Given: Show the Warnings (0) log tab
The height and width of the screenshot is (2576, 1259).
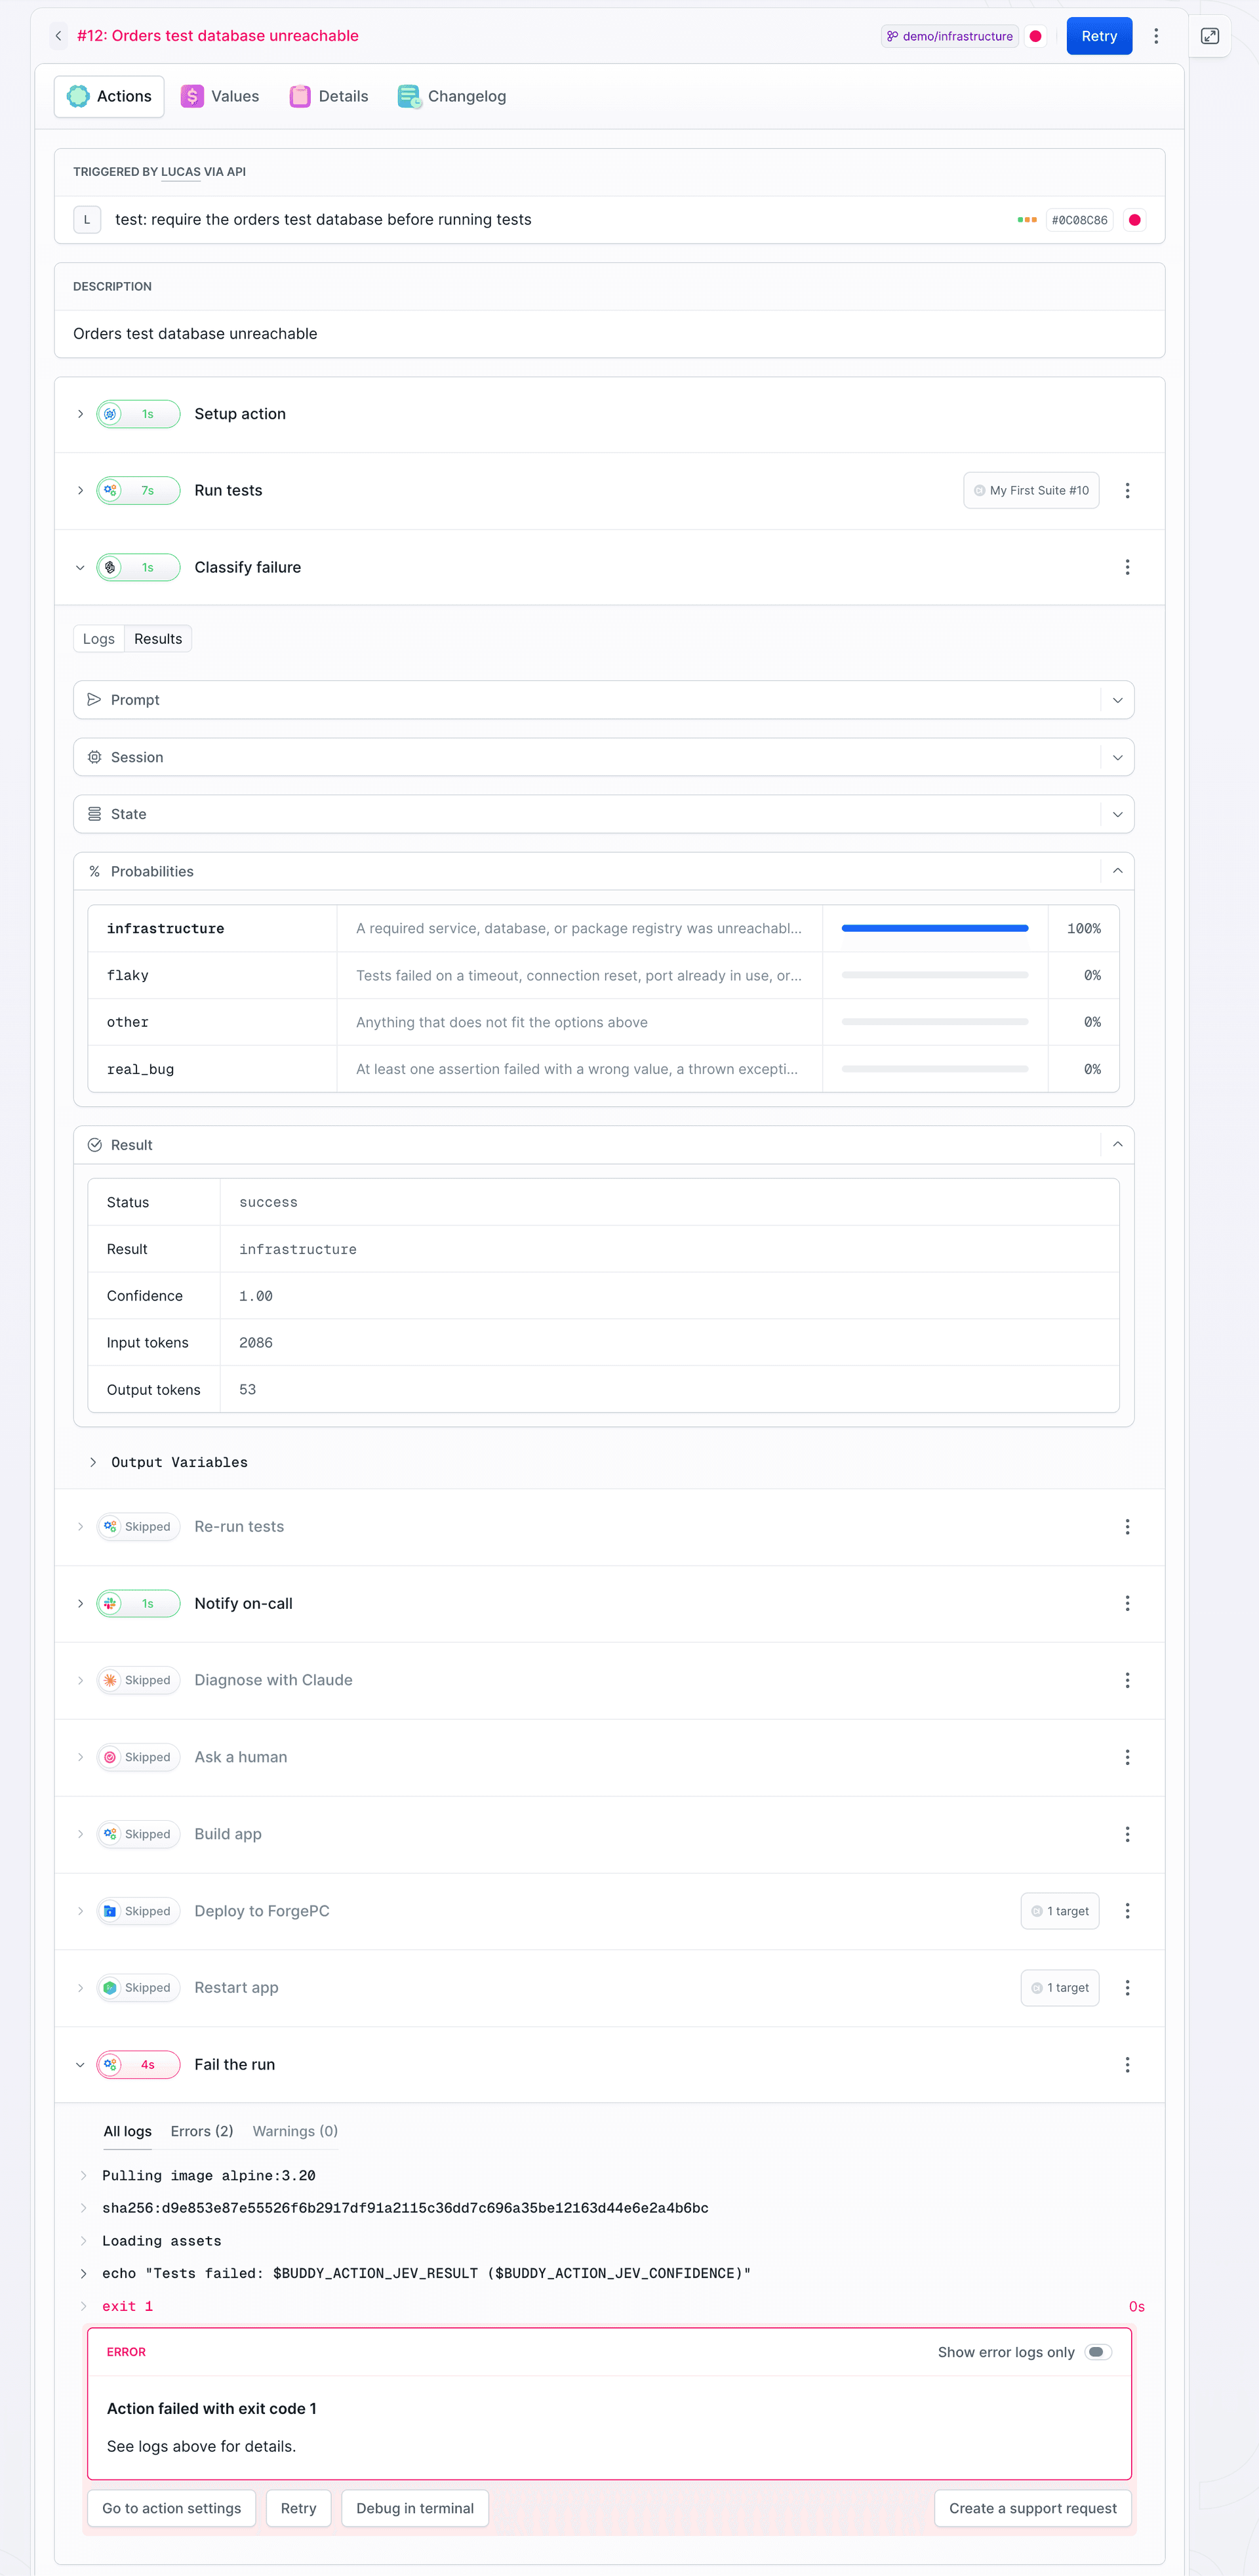Looking at the screenshot, I should (x=295, y=2131).
